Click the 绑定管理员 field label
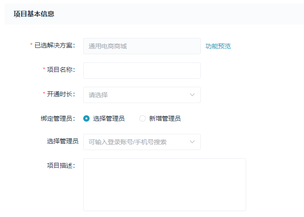Image resolution: width=304 pixels, height=217 pixels. 57,118
